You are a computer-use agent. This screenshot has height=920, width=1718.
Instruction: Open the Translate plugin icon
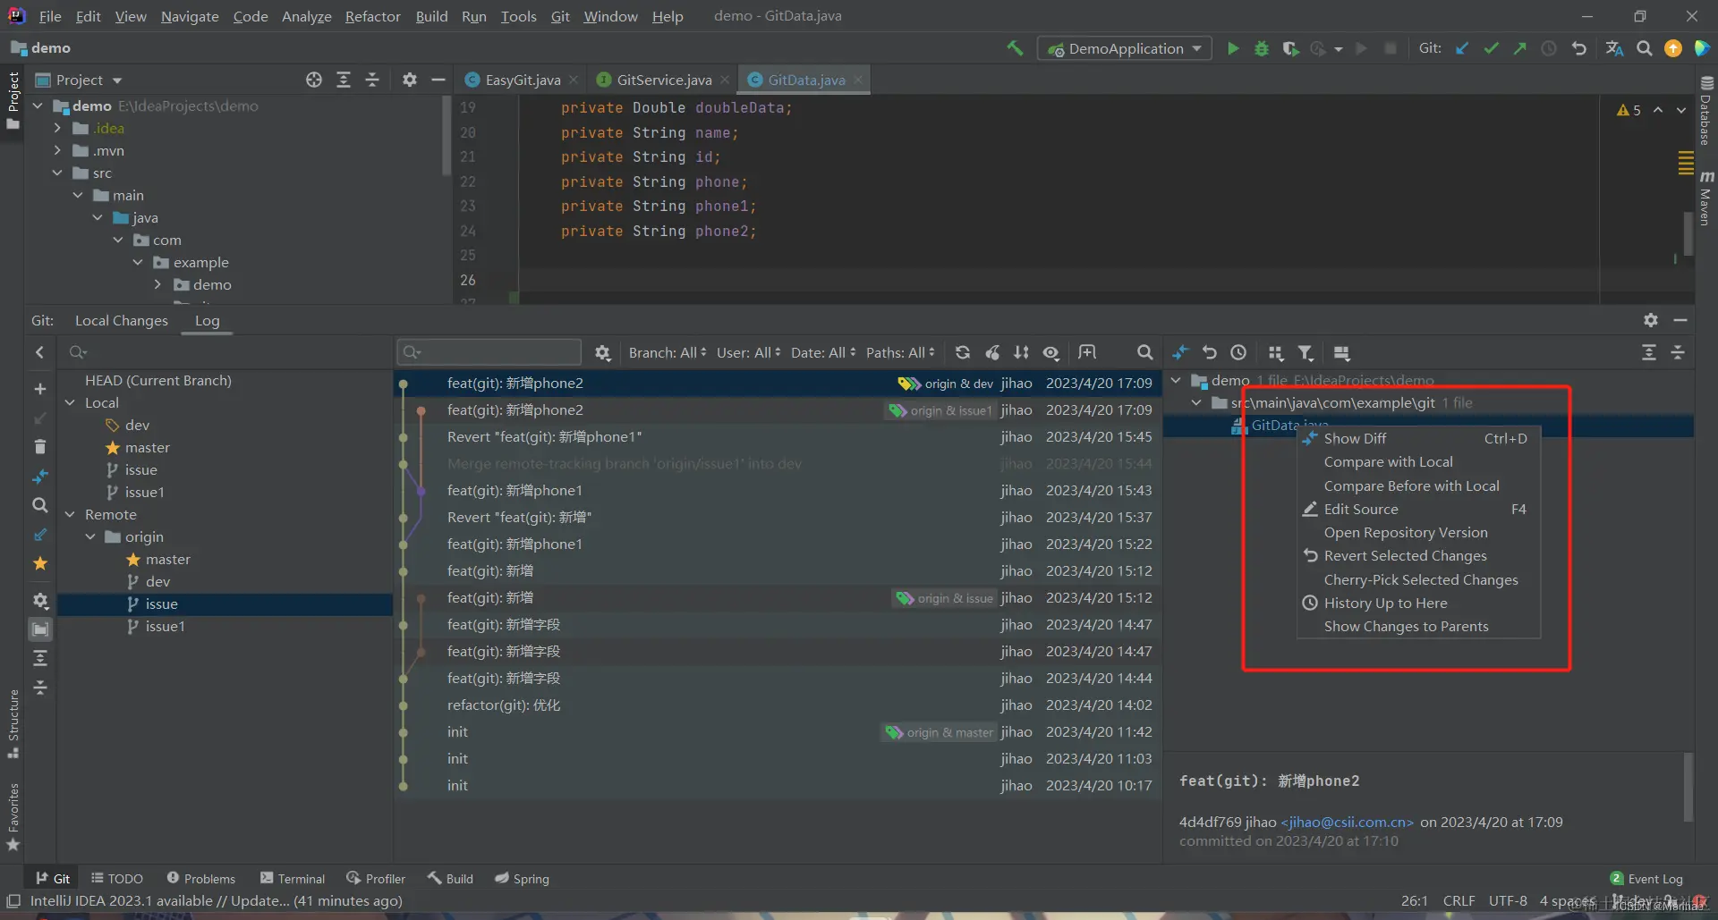[x=1614, y=48]
